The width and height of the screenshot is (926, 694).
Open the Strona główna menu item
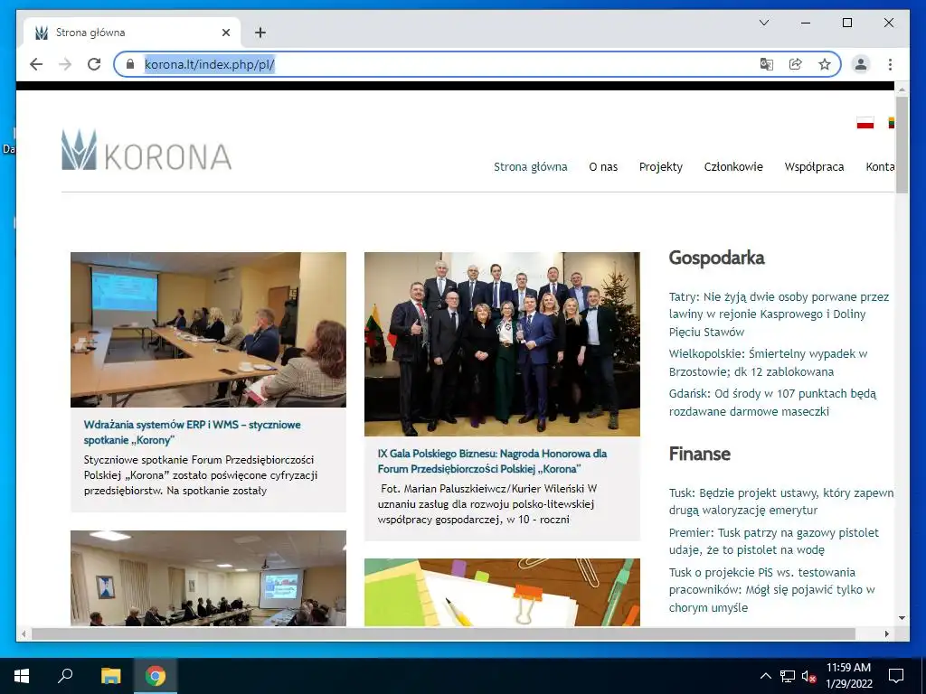point(530,167)
